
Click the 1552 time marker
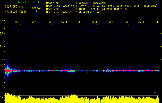[33, 22]
